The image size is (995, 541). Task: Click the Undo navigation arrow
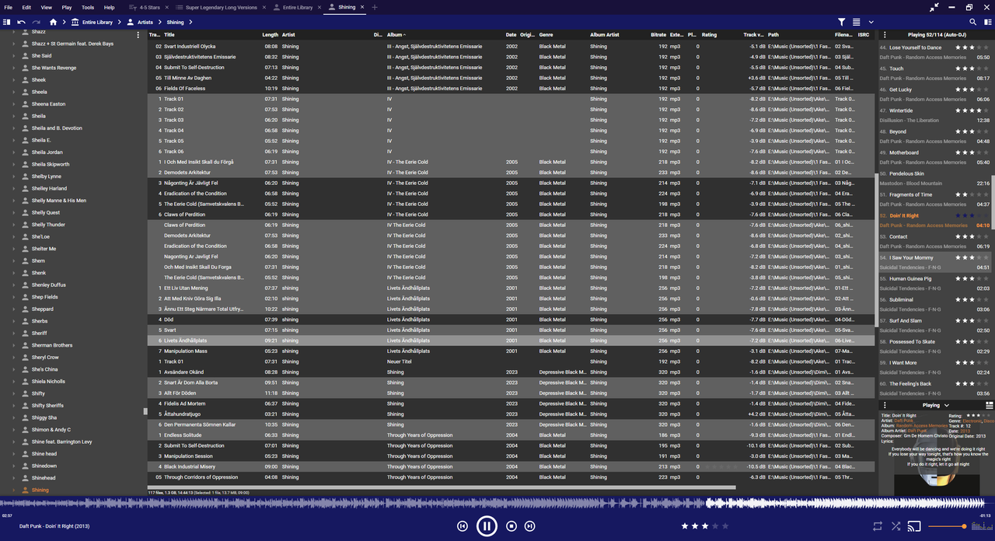[21, 23]
